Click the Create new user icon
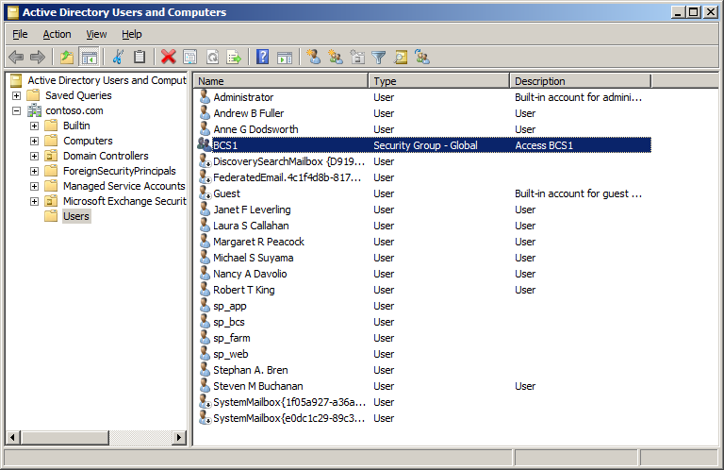This screenshot has height=470, width=724. coord(314,58)
